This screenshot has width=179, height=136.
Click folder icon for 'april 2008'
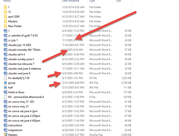[5, 16]
